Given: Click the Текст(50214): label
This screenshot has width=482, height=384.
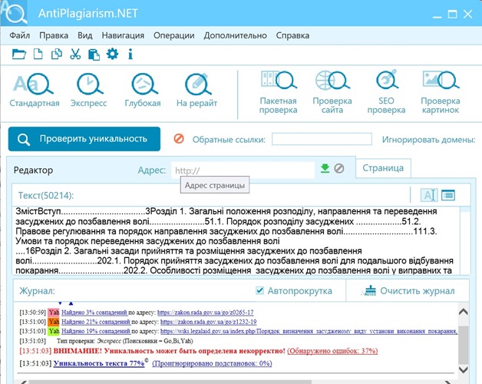Looking at the screenshot, I should point(46,195).
